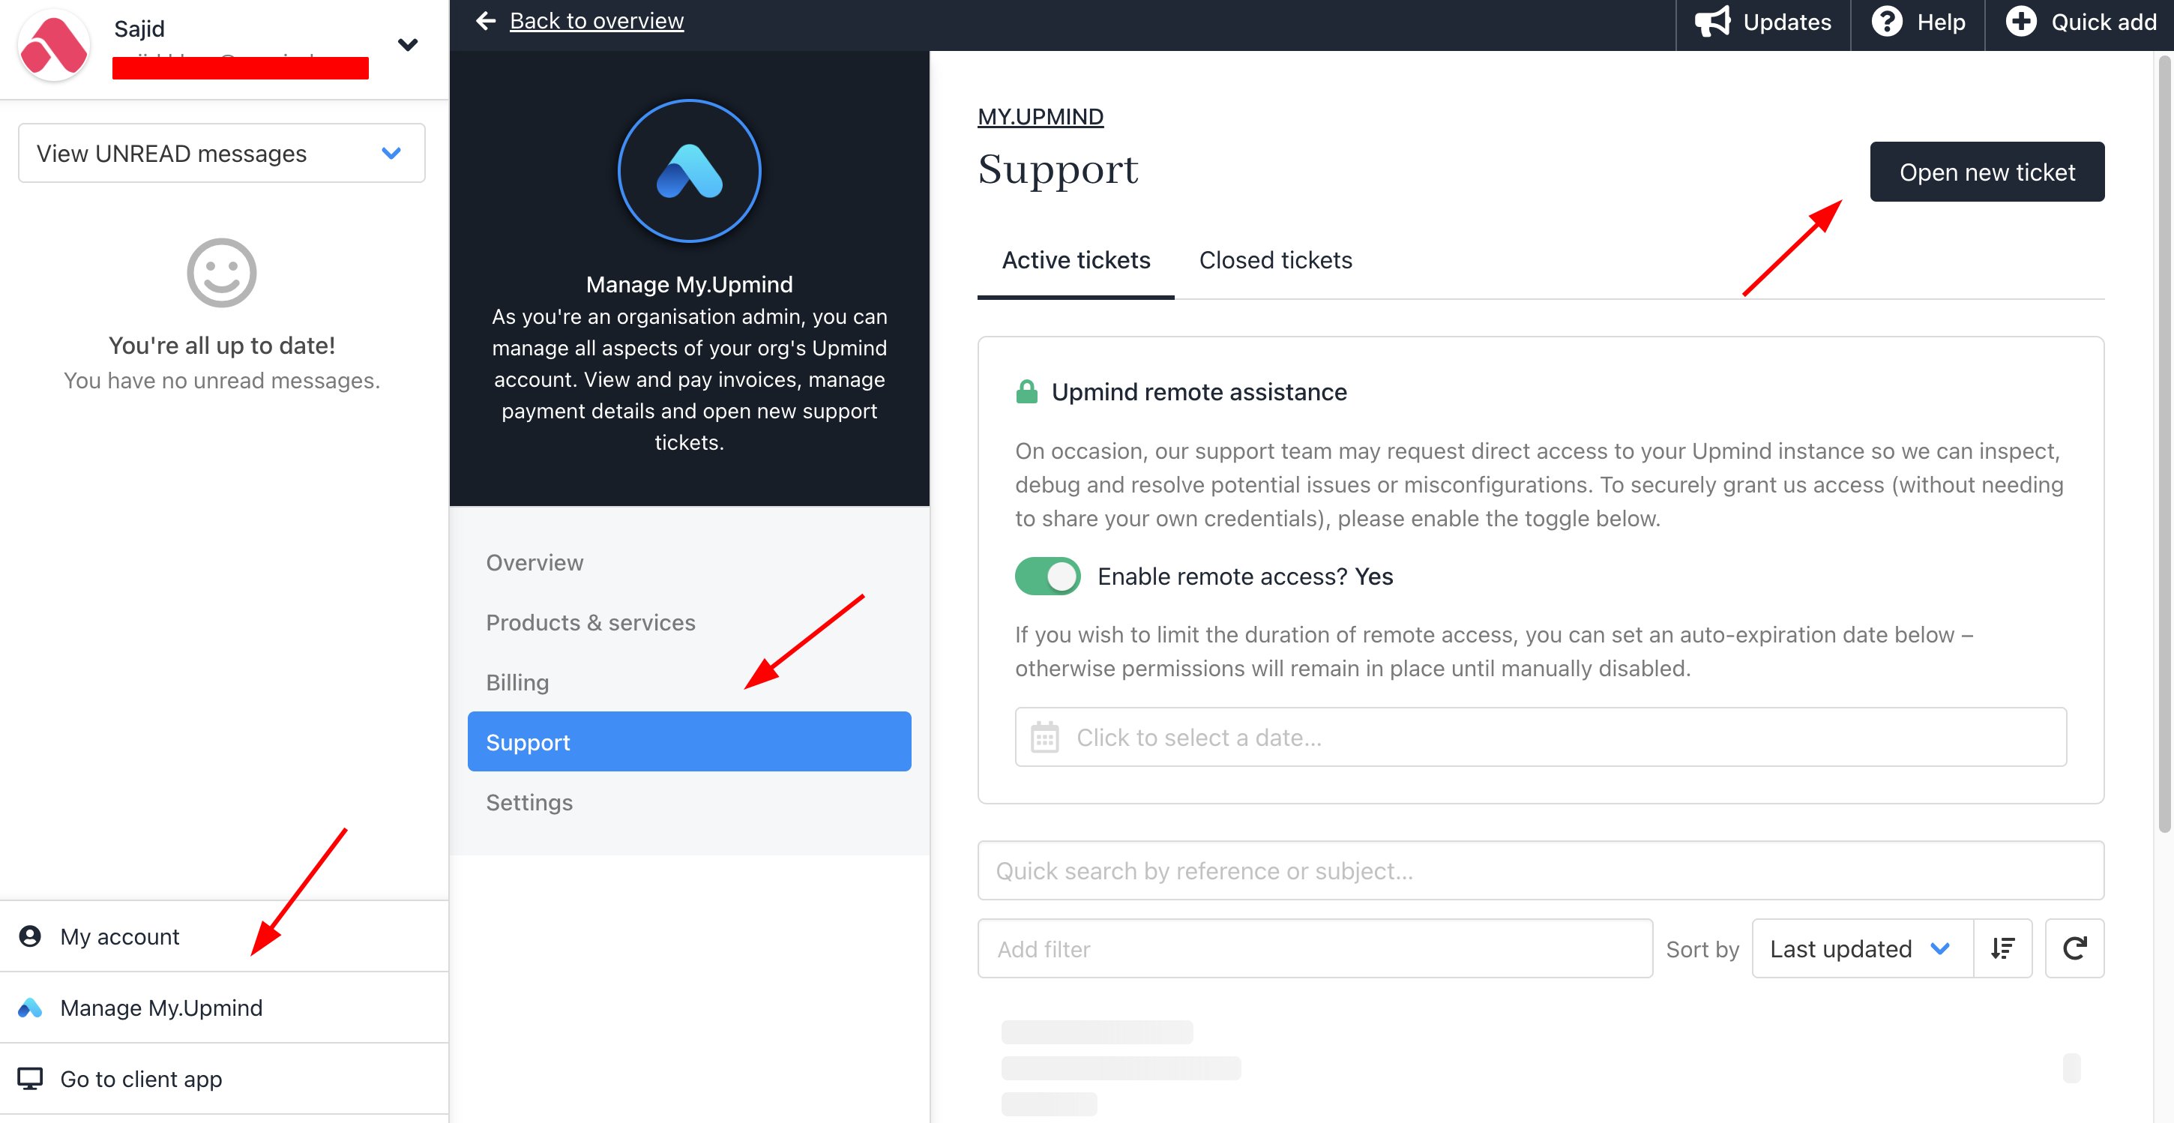Viewport: 2174px width, 1123px height.
Task: Click the page vertical scrollbar
Action: pos(2164,443)
